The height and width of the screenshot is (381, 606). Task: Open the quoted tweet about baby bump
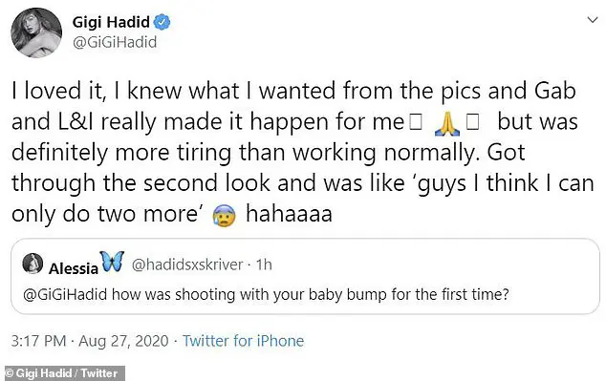[305, 276]
